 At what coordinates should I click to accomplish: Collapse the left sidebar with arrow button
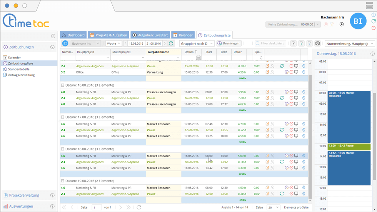pyautogui.click(x=53, y=36)
